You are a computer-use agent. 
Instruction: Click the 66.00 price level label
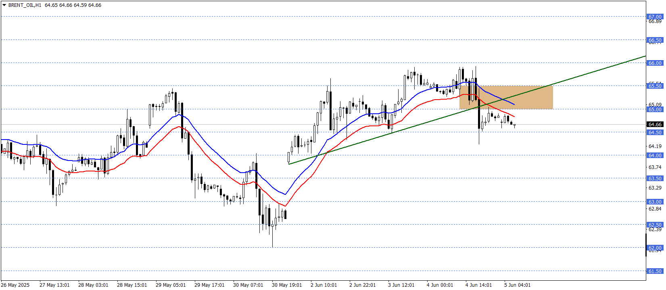(x=655, y=63)
